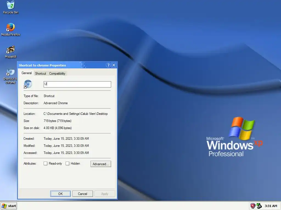
Task: Dismiss dialog with Cancel button
Action: (82, 194)
